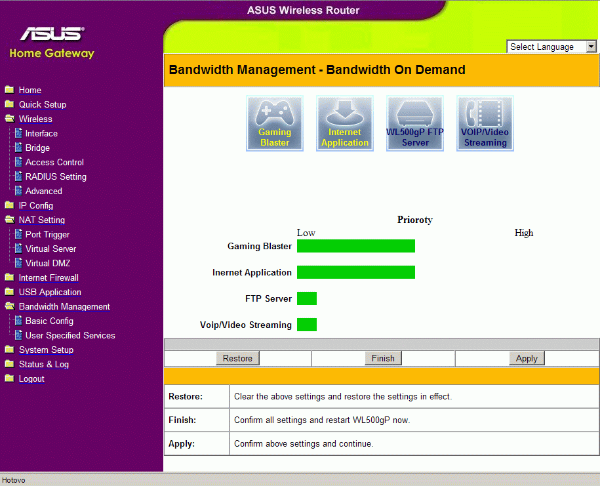Open the Internet Firewall menu link

point(49,278)
